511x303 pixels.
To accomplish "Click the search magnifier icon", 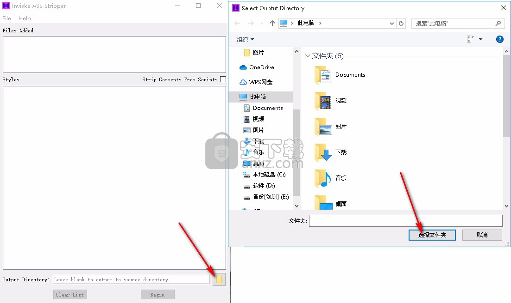I will point(498,24).
